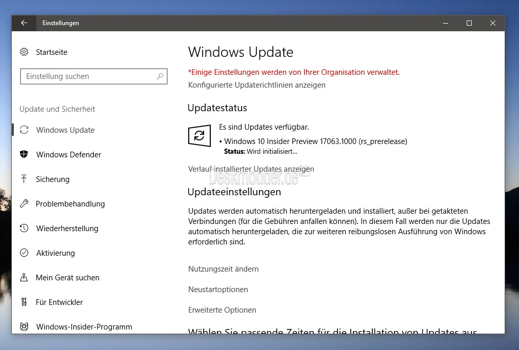
Task: Click the Windows-Insider-Programm cat icon
Action: [x=24, y=326]
